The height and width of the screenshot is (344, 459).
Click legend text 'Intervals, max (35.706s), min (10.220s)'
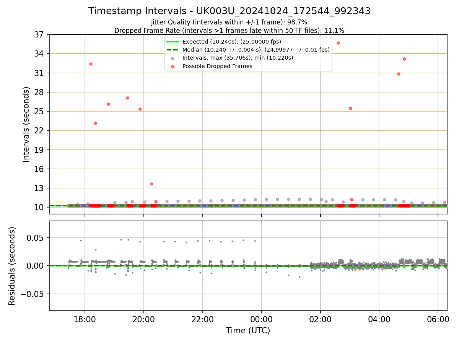pos(238,58)
